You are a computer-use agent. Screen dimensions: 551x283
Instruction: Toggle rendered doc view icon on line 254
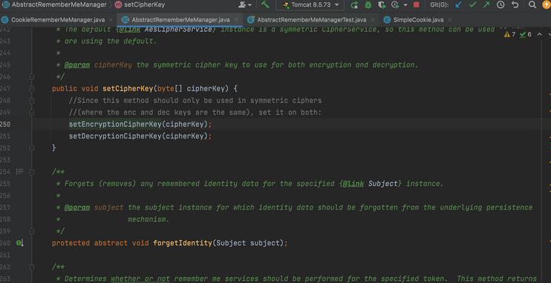point(19,171)
